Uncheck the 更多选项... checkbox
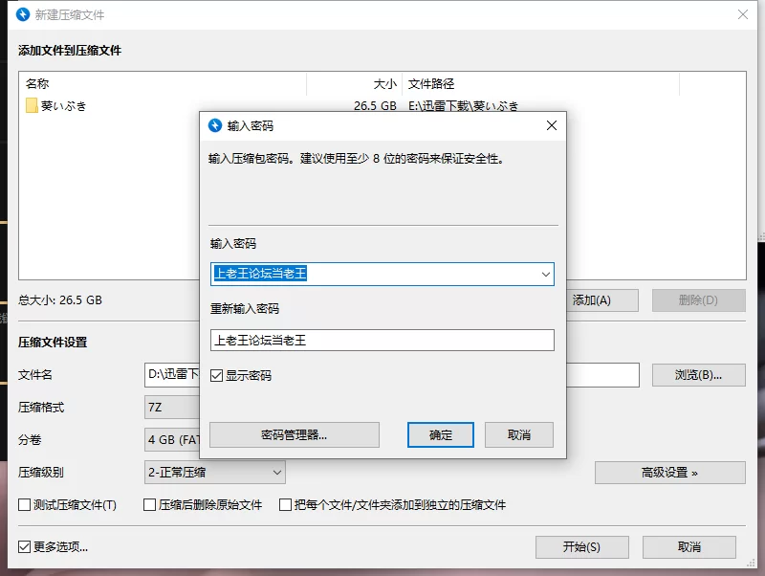 (25, 546)
